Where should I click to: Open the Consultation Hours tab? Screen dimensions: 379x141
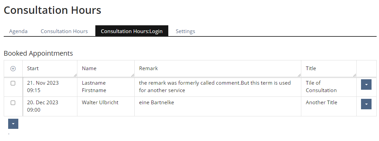[64, 31]
